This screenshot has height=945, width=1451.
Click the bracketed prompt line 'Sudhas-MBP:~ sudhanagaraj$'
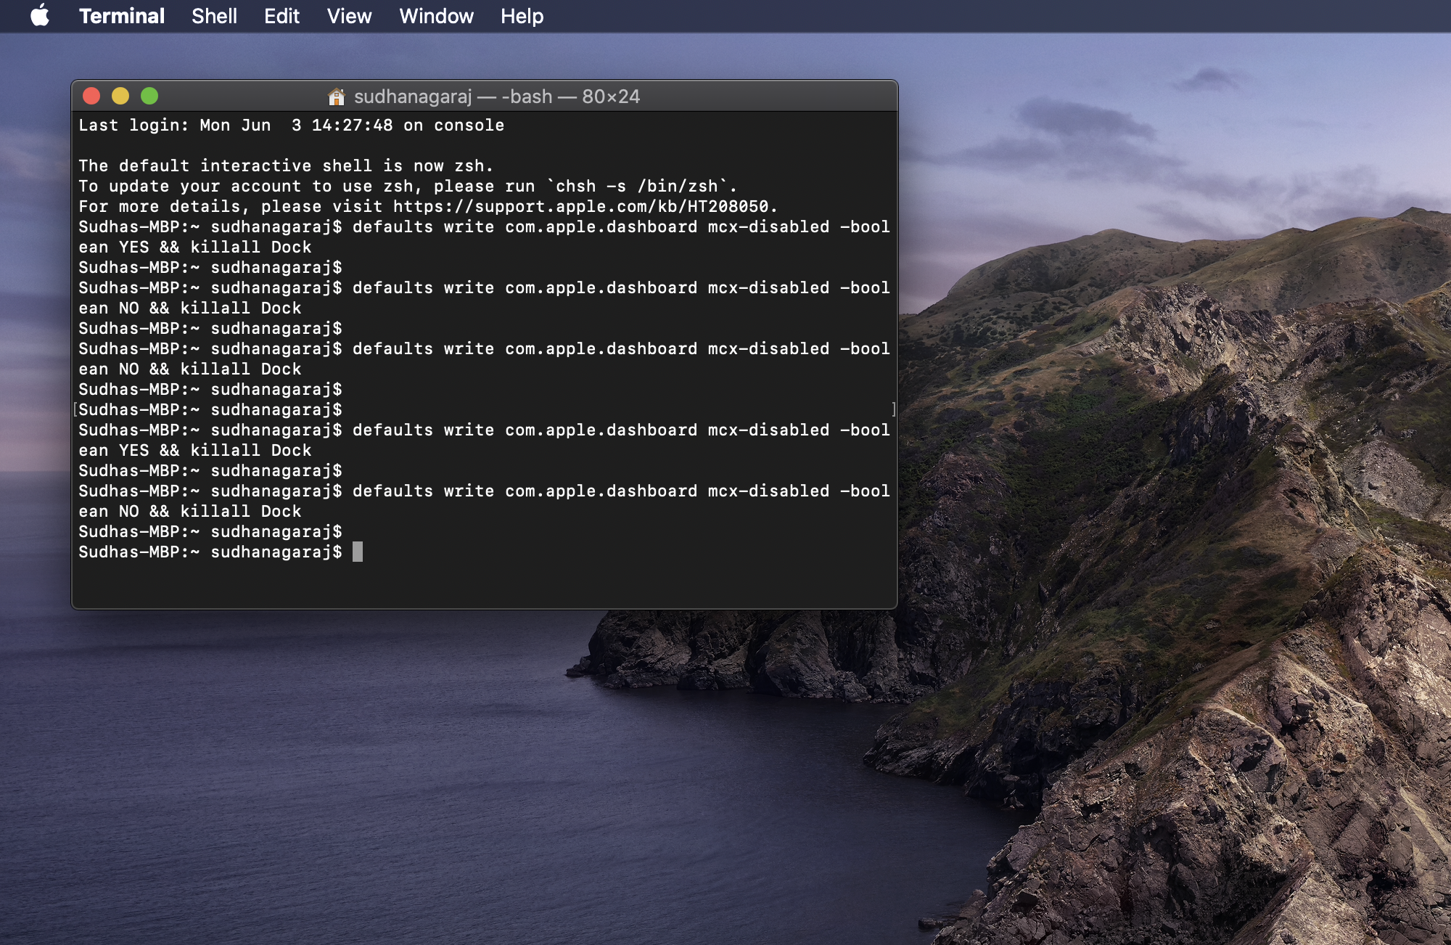pyautogui.click(x=210, y=410)
